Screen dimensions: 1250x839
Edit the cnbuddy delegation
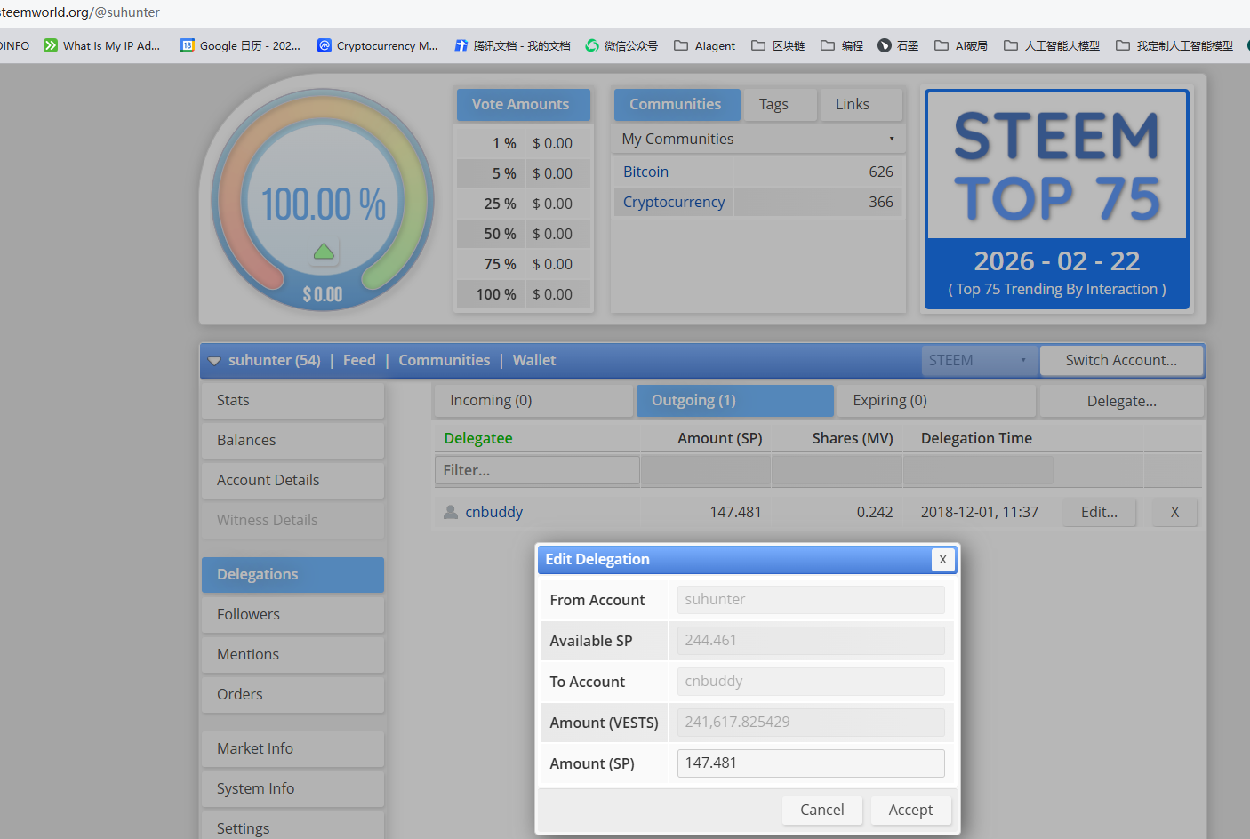tap(1099, 512)
